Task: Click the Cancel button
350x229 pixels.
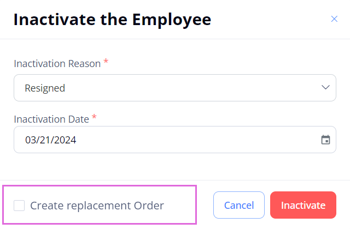Action: pyautogui.click(x=239, y=205)
